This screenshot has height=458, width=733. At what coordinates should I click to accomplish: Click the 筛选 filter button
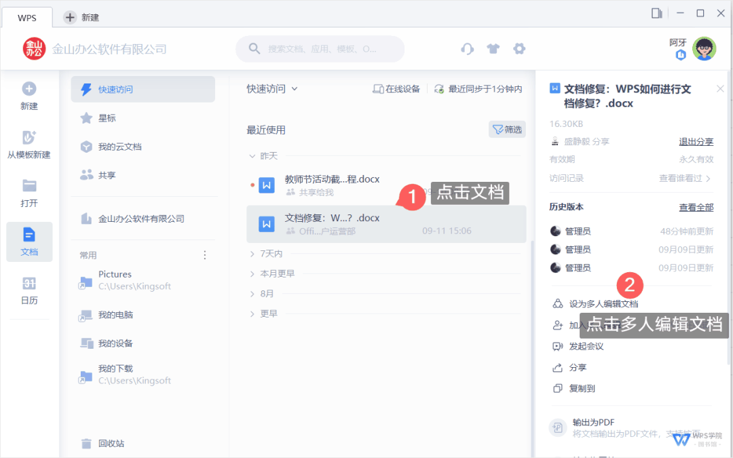[507, 130]
